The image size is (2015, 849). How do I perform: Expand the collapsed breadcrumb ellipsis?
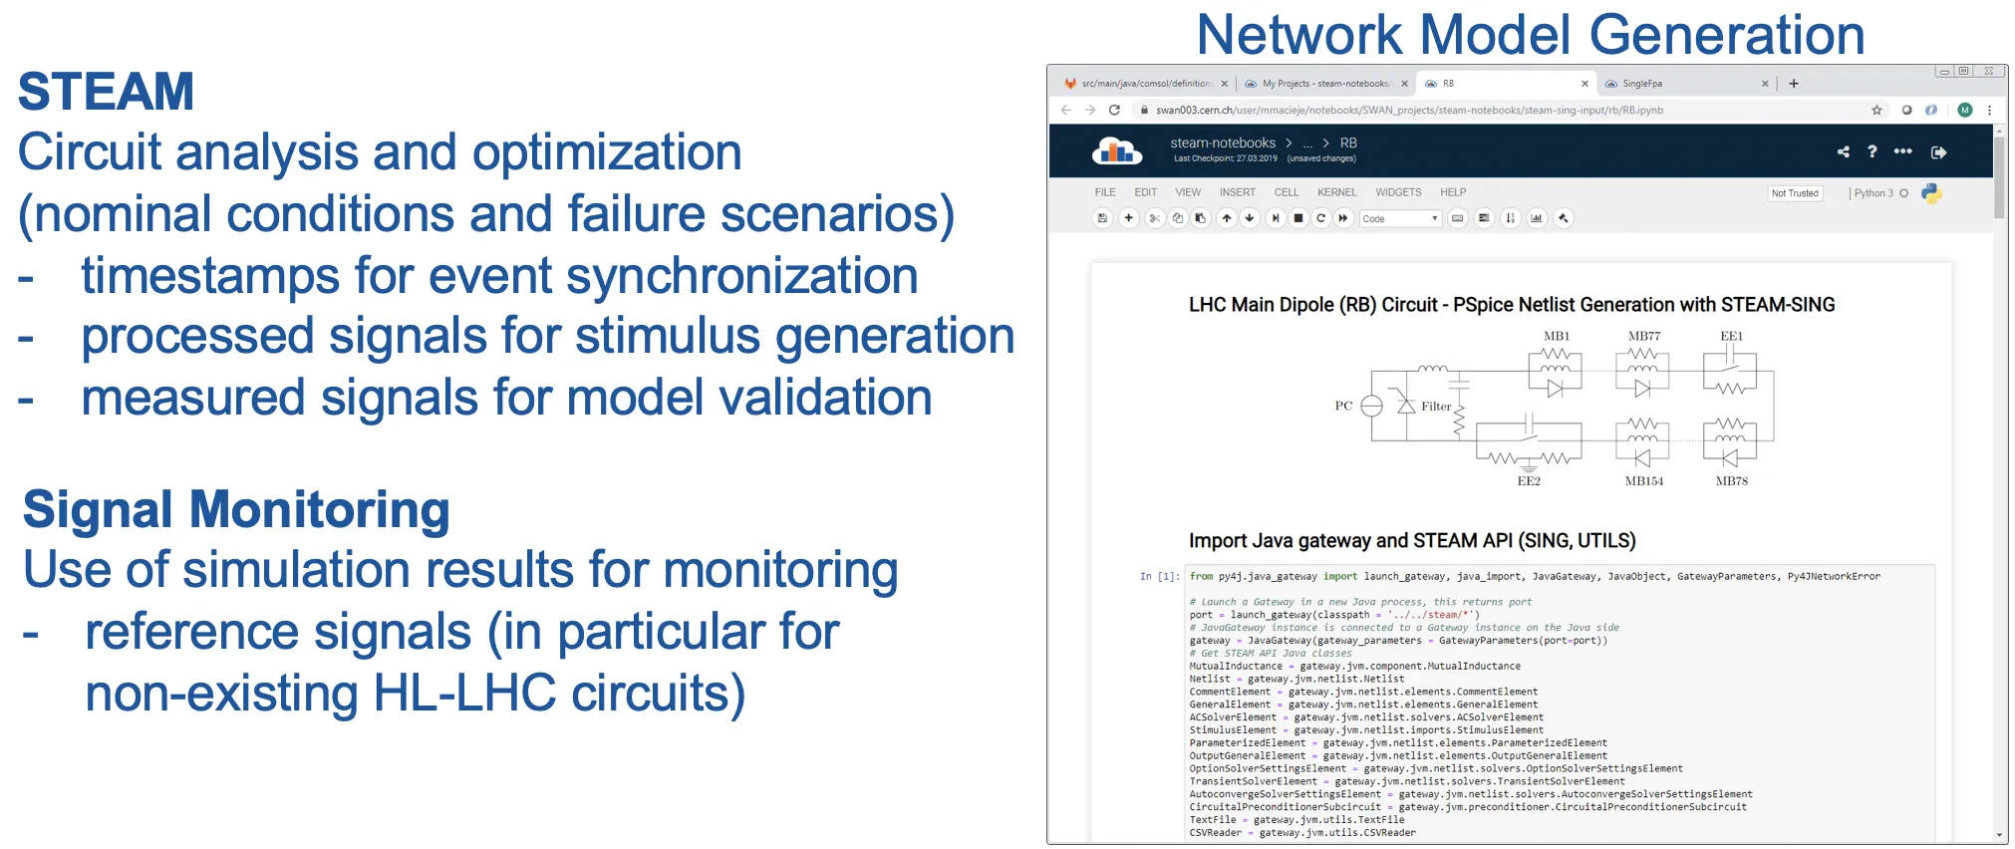click(x=1308, y=143)
